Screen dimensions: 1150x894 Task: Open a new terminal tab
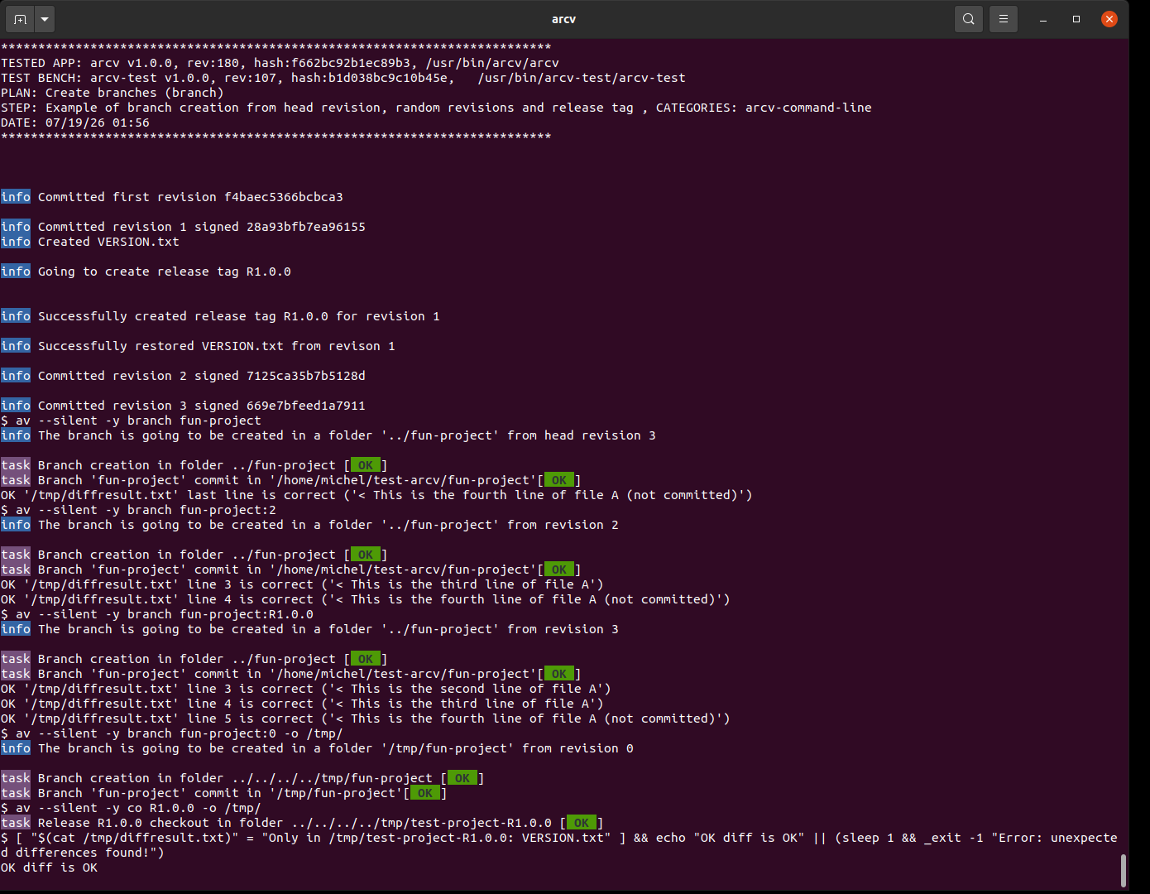(20, 19)
